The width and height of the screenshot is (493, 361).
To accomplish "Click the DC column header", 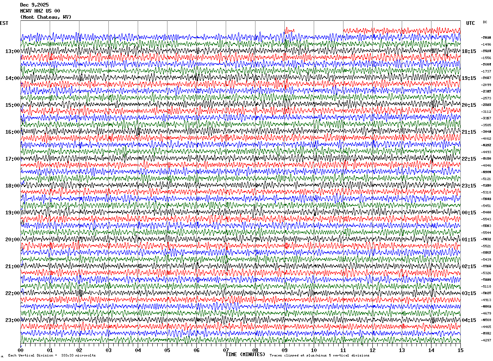I will click(485, 22).
